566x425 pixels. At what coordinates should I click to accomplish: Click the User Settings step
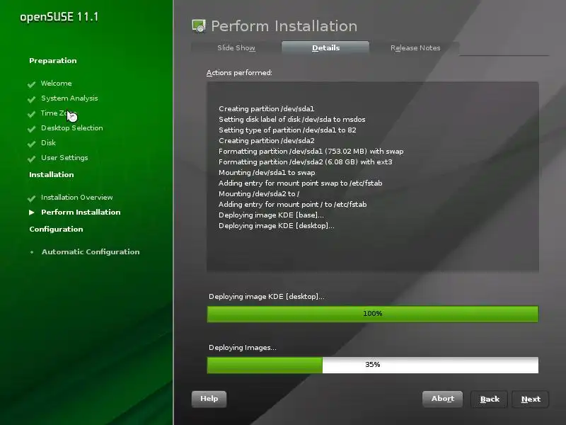point(64,157)
